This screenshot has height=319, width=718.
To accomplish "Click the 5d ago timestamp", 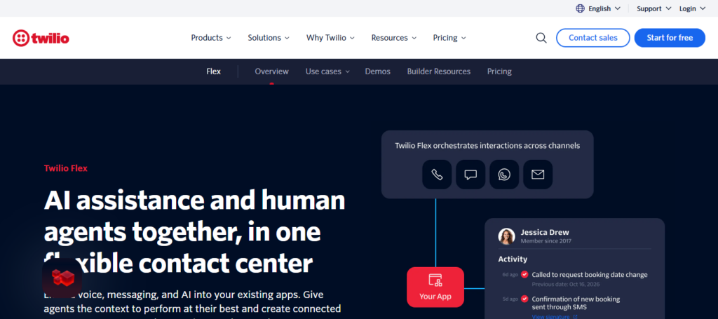I will (x=510, y=299).
